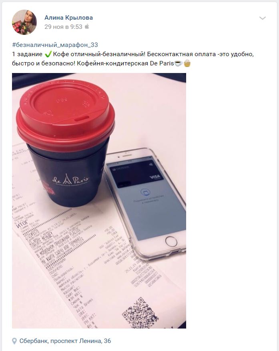The height and width of the screenshot is (351, 279).
Task: Click the iPhone home button in photo
Action: point(171,241)
